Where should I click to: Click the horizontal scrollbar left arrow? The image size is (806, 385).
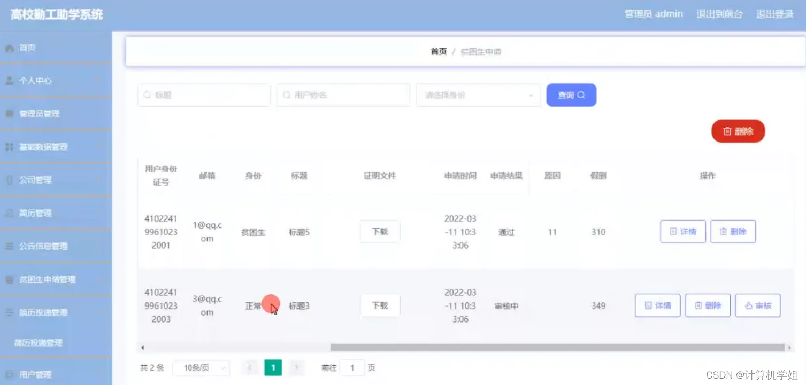pos(142,348)
